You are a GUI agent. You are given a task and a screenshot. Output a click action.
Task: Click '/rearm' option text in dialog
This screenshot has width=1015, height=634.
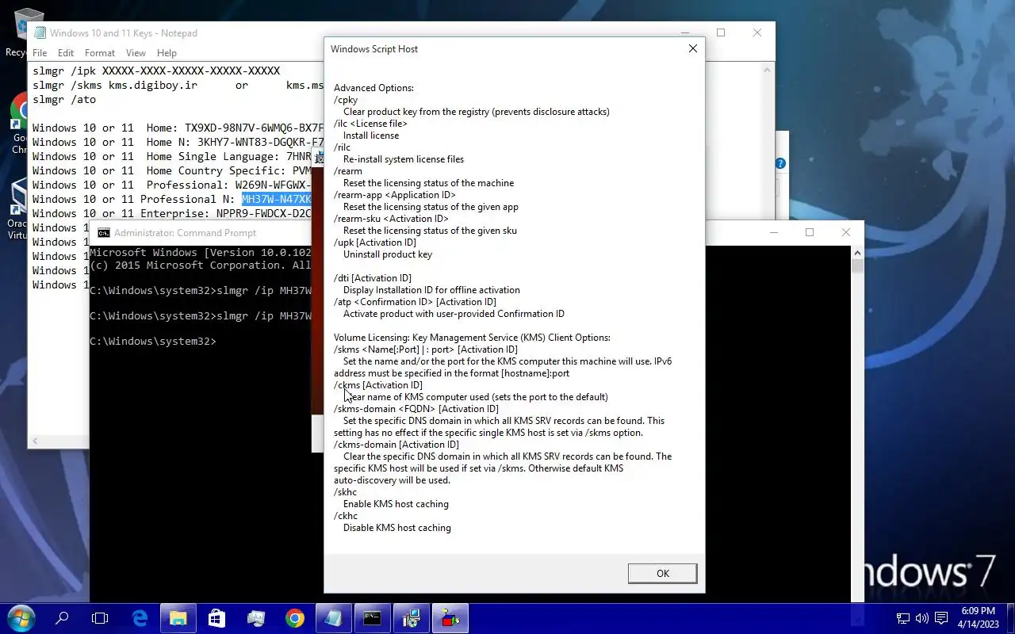pos(348,171)
